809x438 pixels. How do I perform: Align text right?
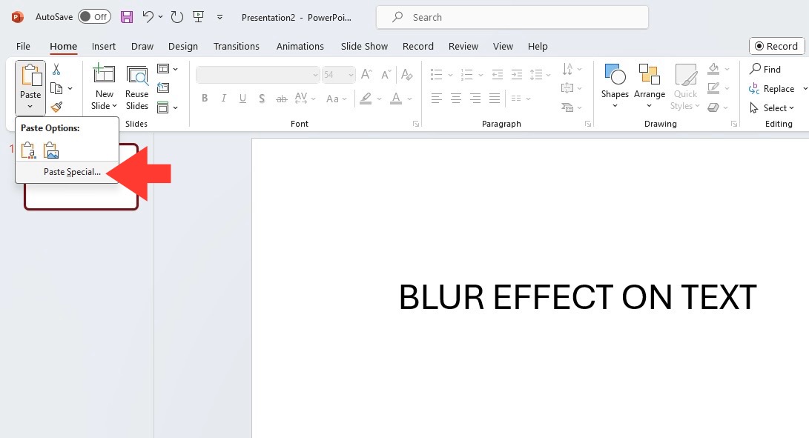[x=475, y=98]
